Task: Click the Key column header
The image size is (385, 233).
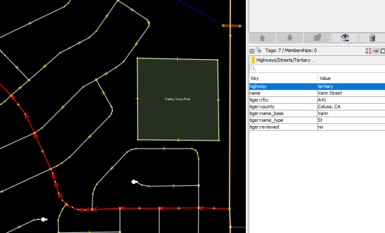Action: 283,78
